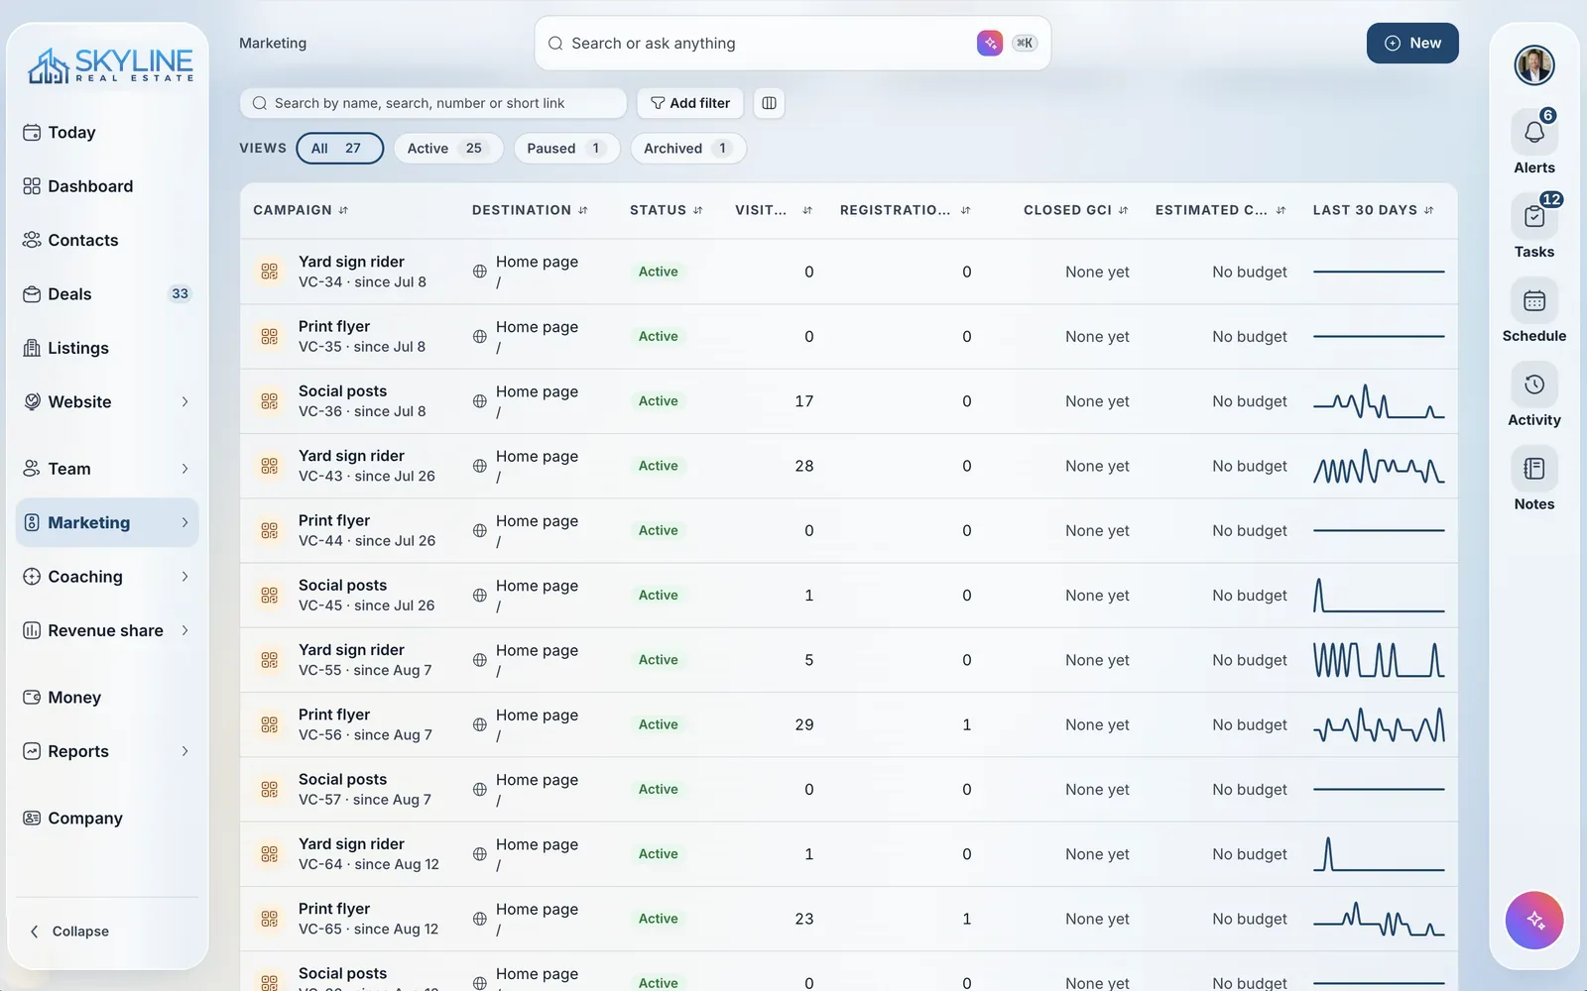Screen dimensions: 1587x991
Task: Select the All 27 view tab
Action: (339, 149)
